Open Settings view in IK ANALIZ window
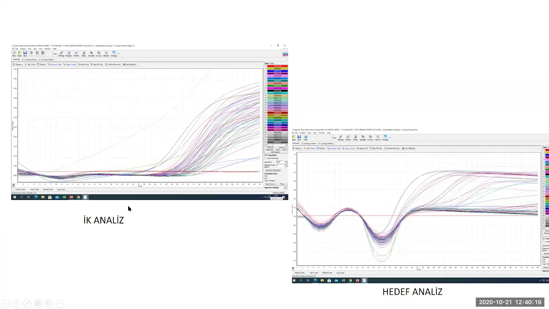549x309 pixels. click(61, 54)
